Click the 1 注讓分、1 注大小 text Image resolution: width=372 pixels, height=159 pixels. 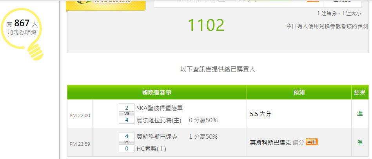point(339,14)
